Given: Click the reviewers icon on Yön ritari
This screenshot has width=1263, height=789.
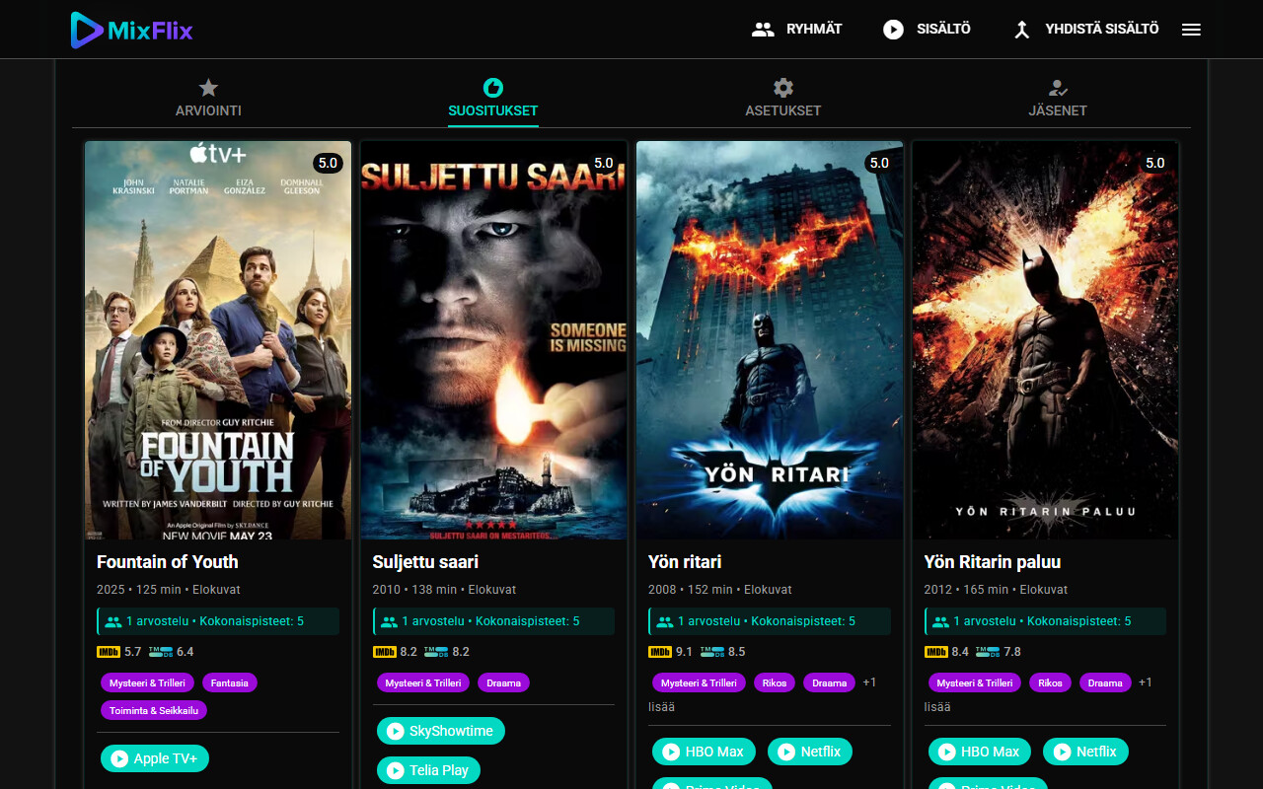Looking at the screenshot, I should (665, 622).
